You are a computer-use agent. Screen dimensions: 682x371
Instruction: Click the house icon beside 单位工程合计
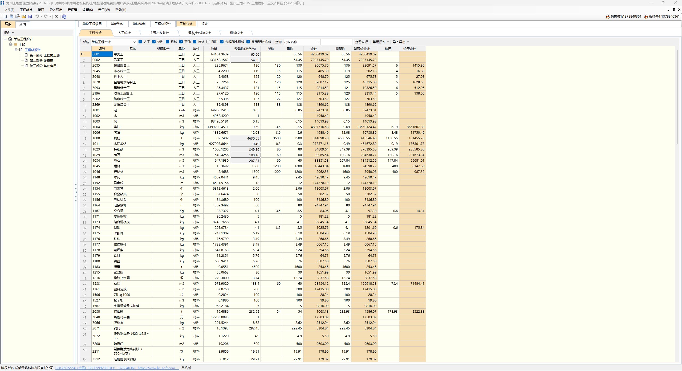[10, 39]
